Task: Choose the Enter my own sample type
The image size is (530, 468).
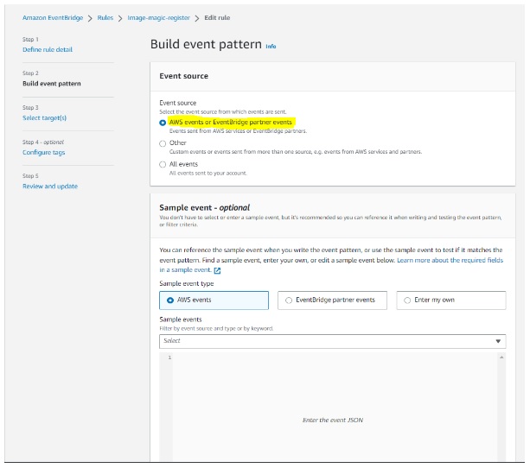Action: [451, 300]
